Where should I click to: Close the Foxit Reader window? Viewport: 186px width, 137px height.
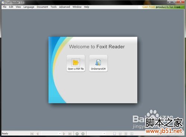click(181, 2)
